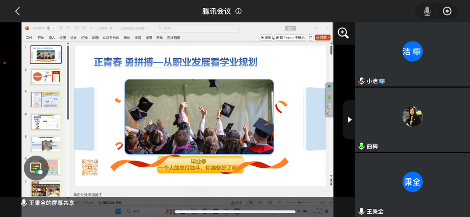The width and height of the screenshot is (470, 217).
Task: Open the 文件 menu
Action: (29, 38)
